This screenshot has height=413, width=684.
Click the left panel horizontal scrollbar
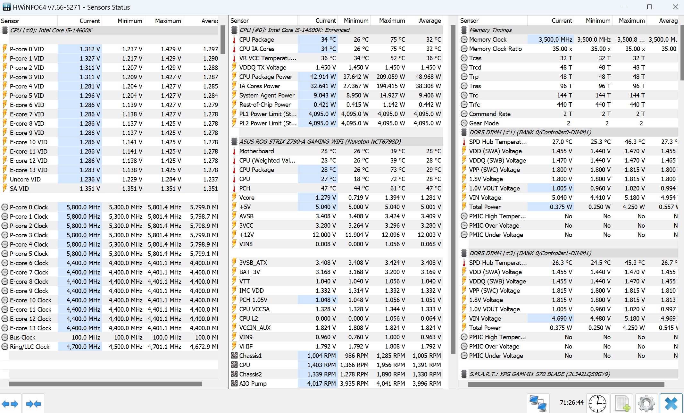click(x=105, y=384)
